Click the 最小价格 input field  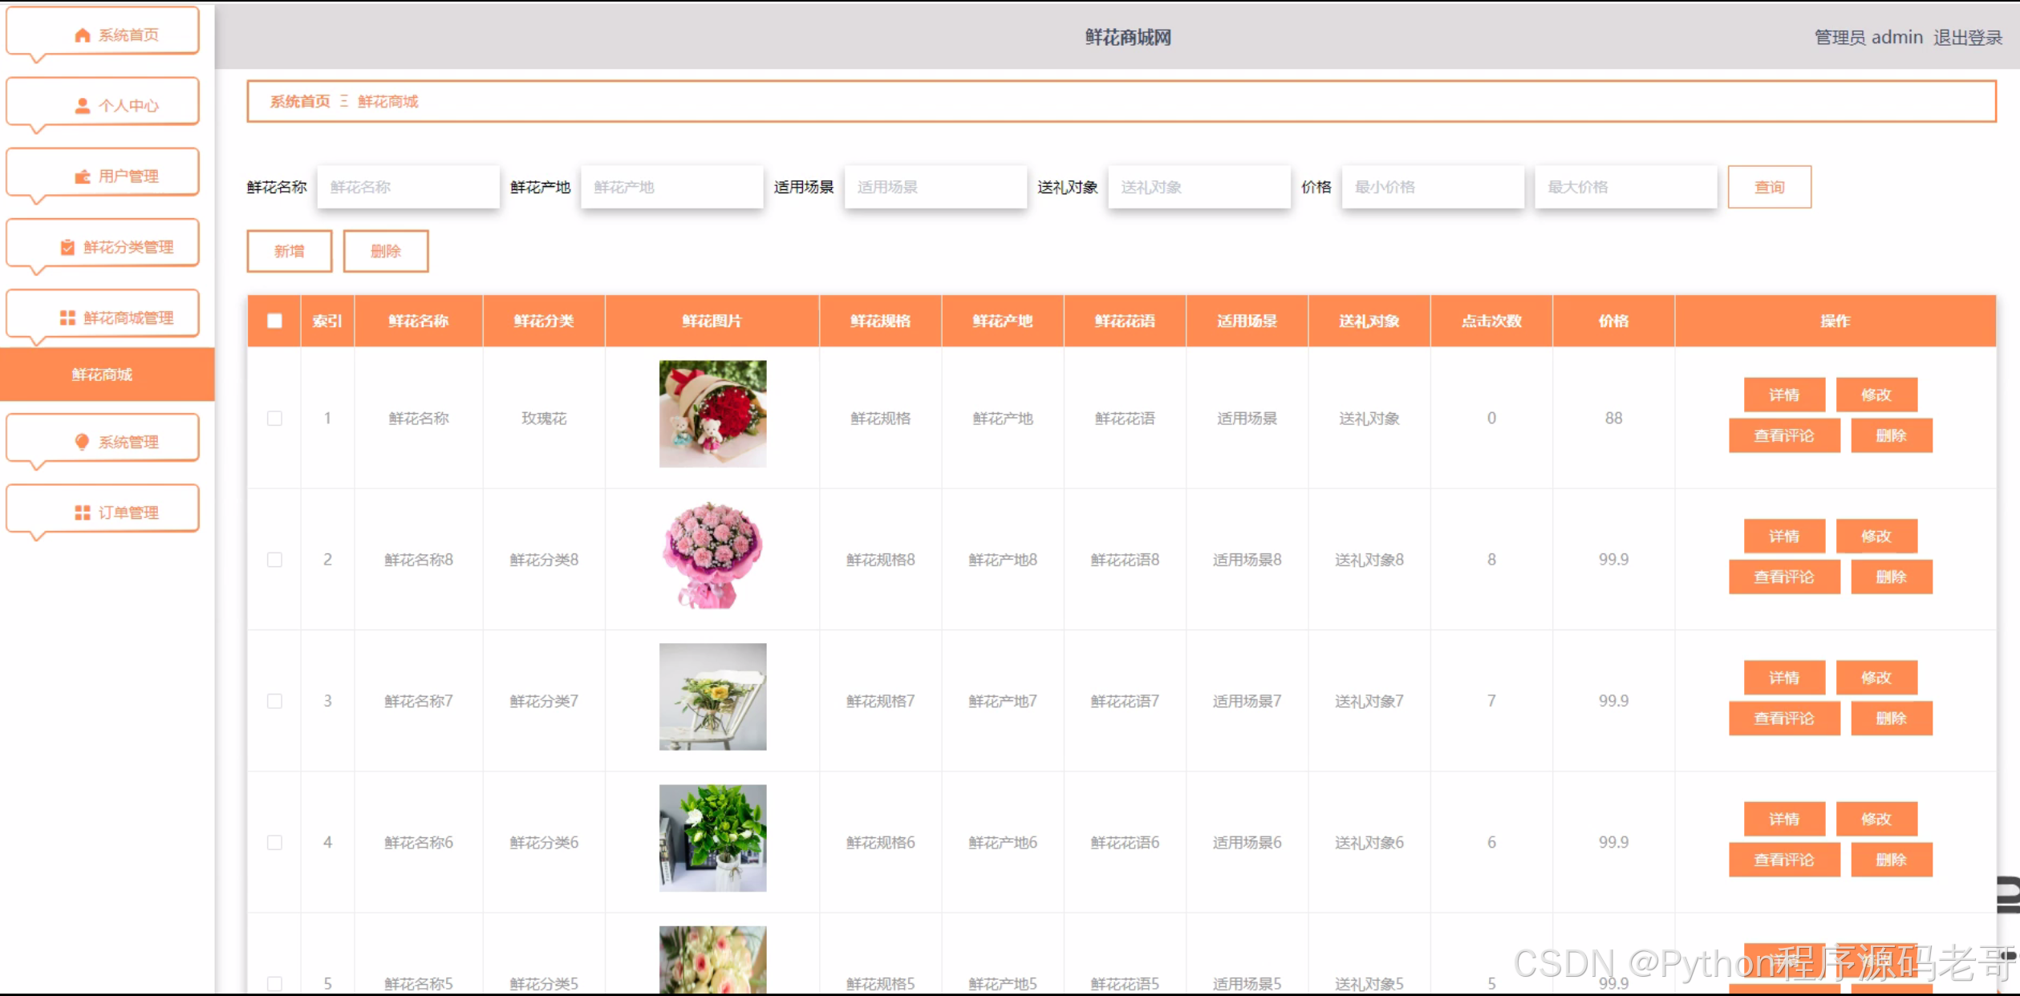(1432, 187)
